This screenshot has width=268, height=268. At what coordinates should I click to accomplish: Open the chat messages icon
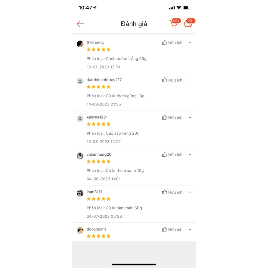(x=188, y=24)
